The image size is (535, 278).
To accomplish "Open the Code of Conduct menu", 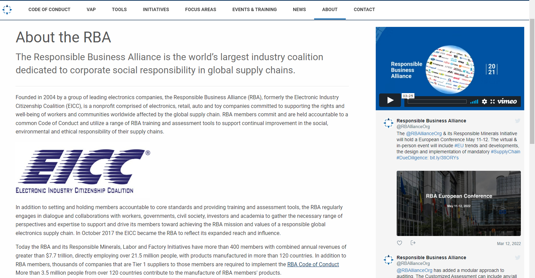I will pyautogui.click(x=49, y=9).
